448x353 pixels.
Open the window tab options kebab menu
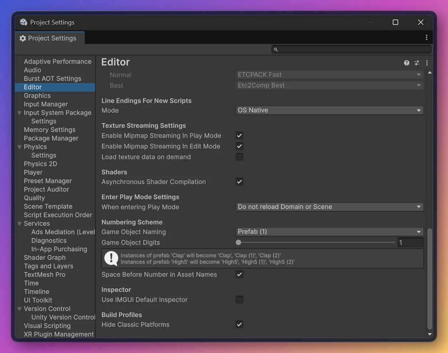[427, 38]
